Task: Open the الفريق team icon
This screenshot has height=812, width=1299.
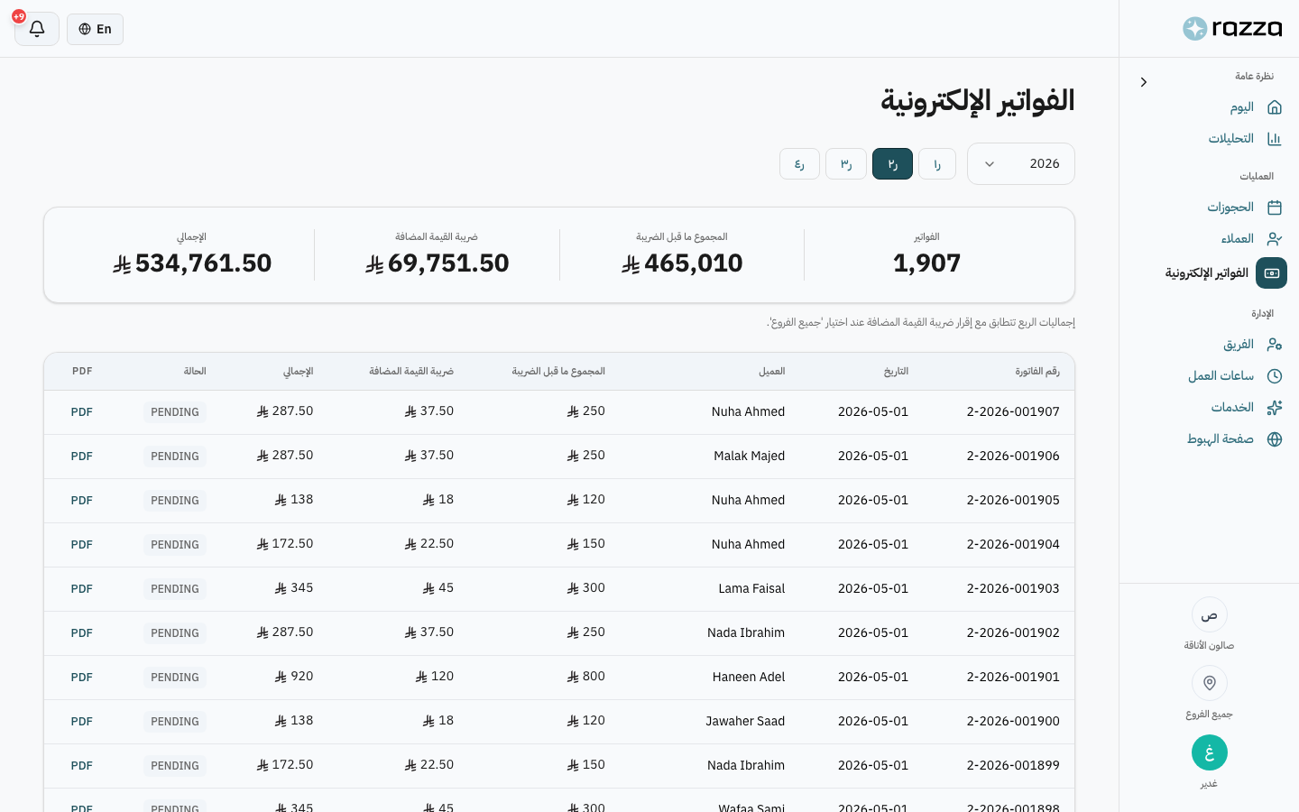Action: click(1275, 345)
